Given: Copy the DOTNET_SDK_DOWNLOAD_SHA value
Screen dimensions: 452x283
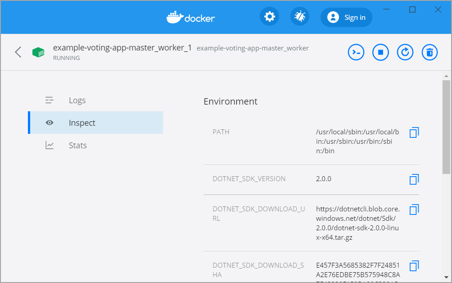Looking at the screenshot, I should (x=414, y=266).
